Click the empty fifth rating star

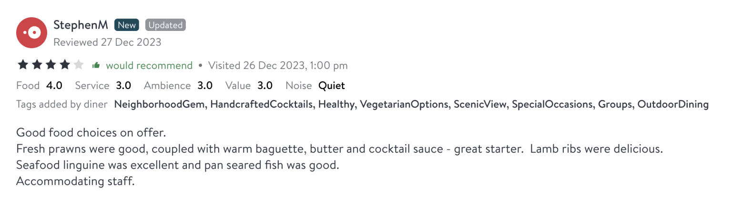[x=79, y=65]
